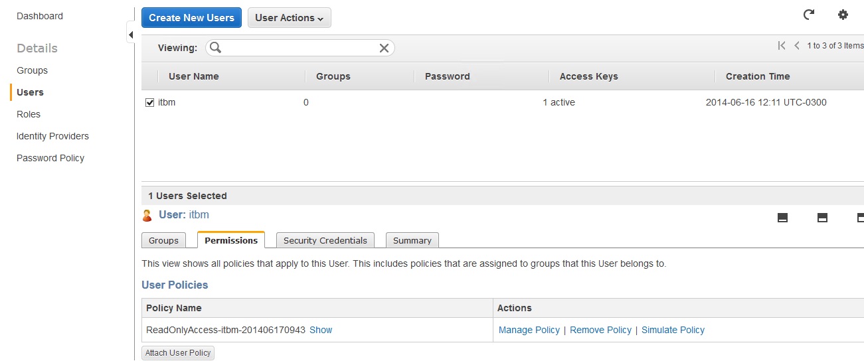The image size is (864, 361).
Task: Set details panel to half height
Action: [x=822, y=218]
